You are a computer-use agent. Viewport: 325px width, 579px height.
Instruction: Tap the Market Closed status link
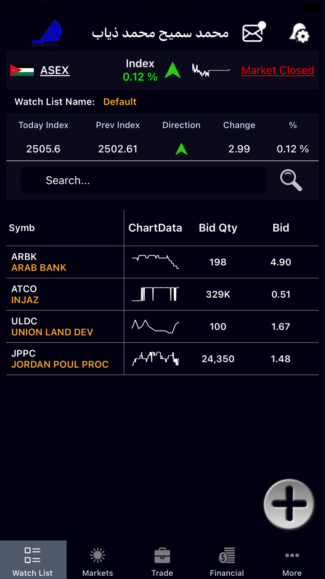(278, 71)
